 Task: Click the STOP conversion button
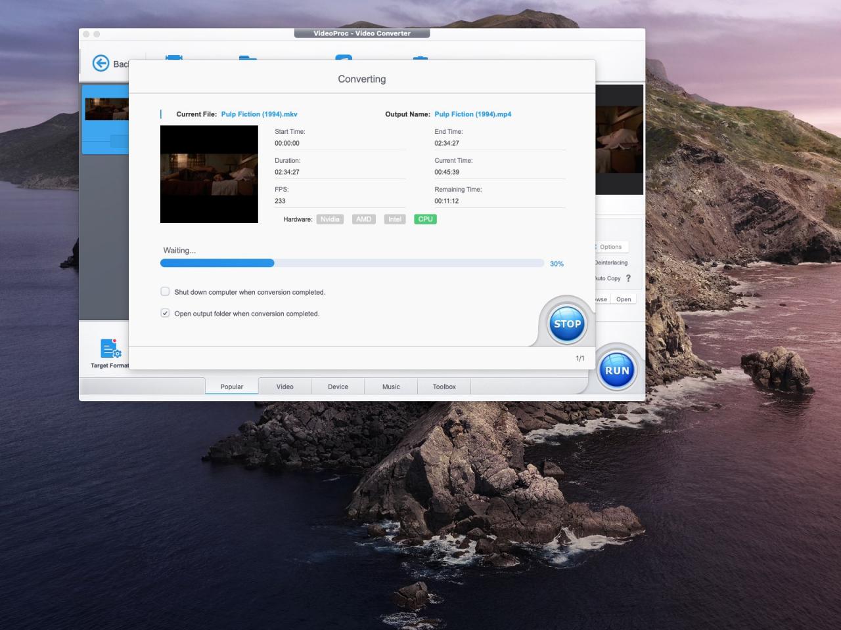(566, 324)
